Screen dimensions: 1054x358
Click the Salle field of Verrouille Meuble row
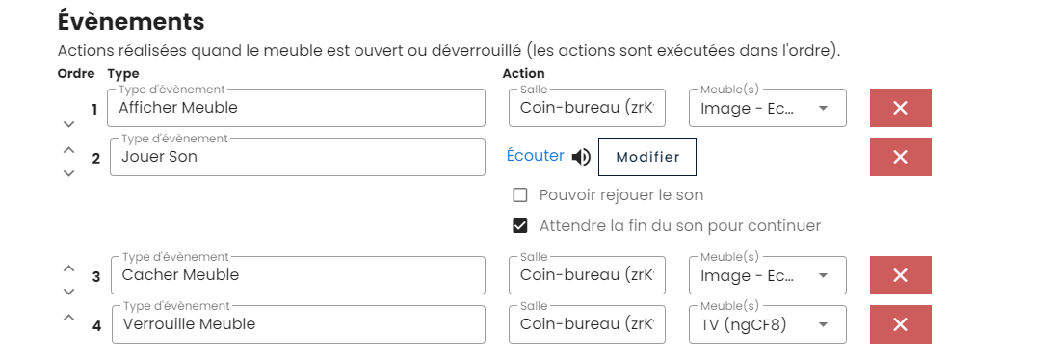coord(587,323)
